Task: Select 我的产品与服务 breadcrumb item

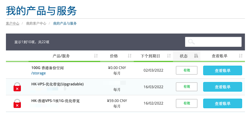Action: click(x=65, y=23)
